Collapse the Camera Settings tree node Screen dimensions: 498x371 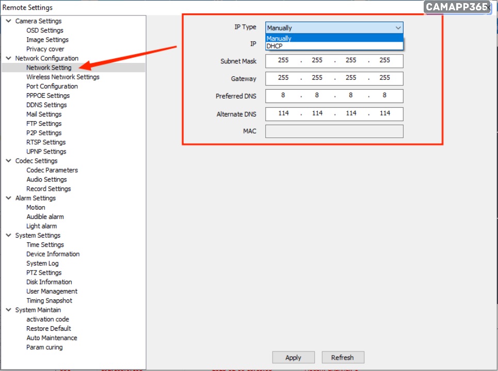coord(8,21)
